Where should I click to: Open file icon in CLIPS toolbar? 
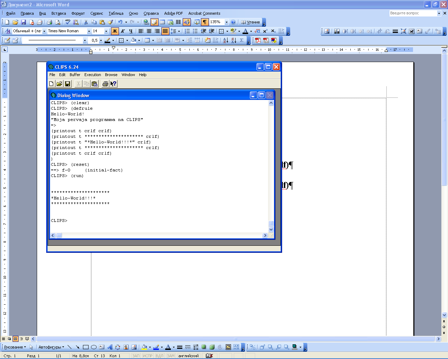point(59,83)
